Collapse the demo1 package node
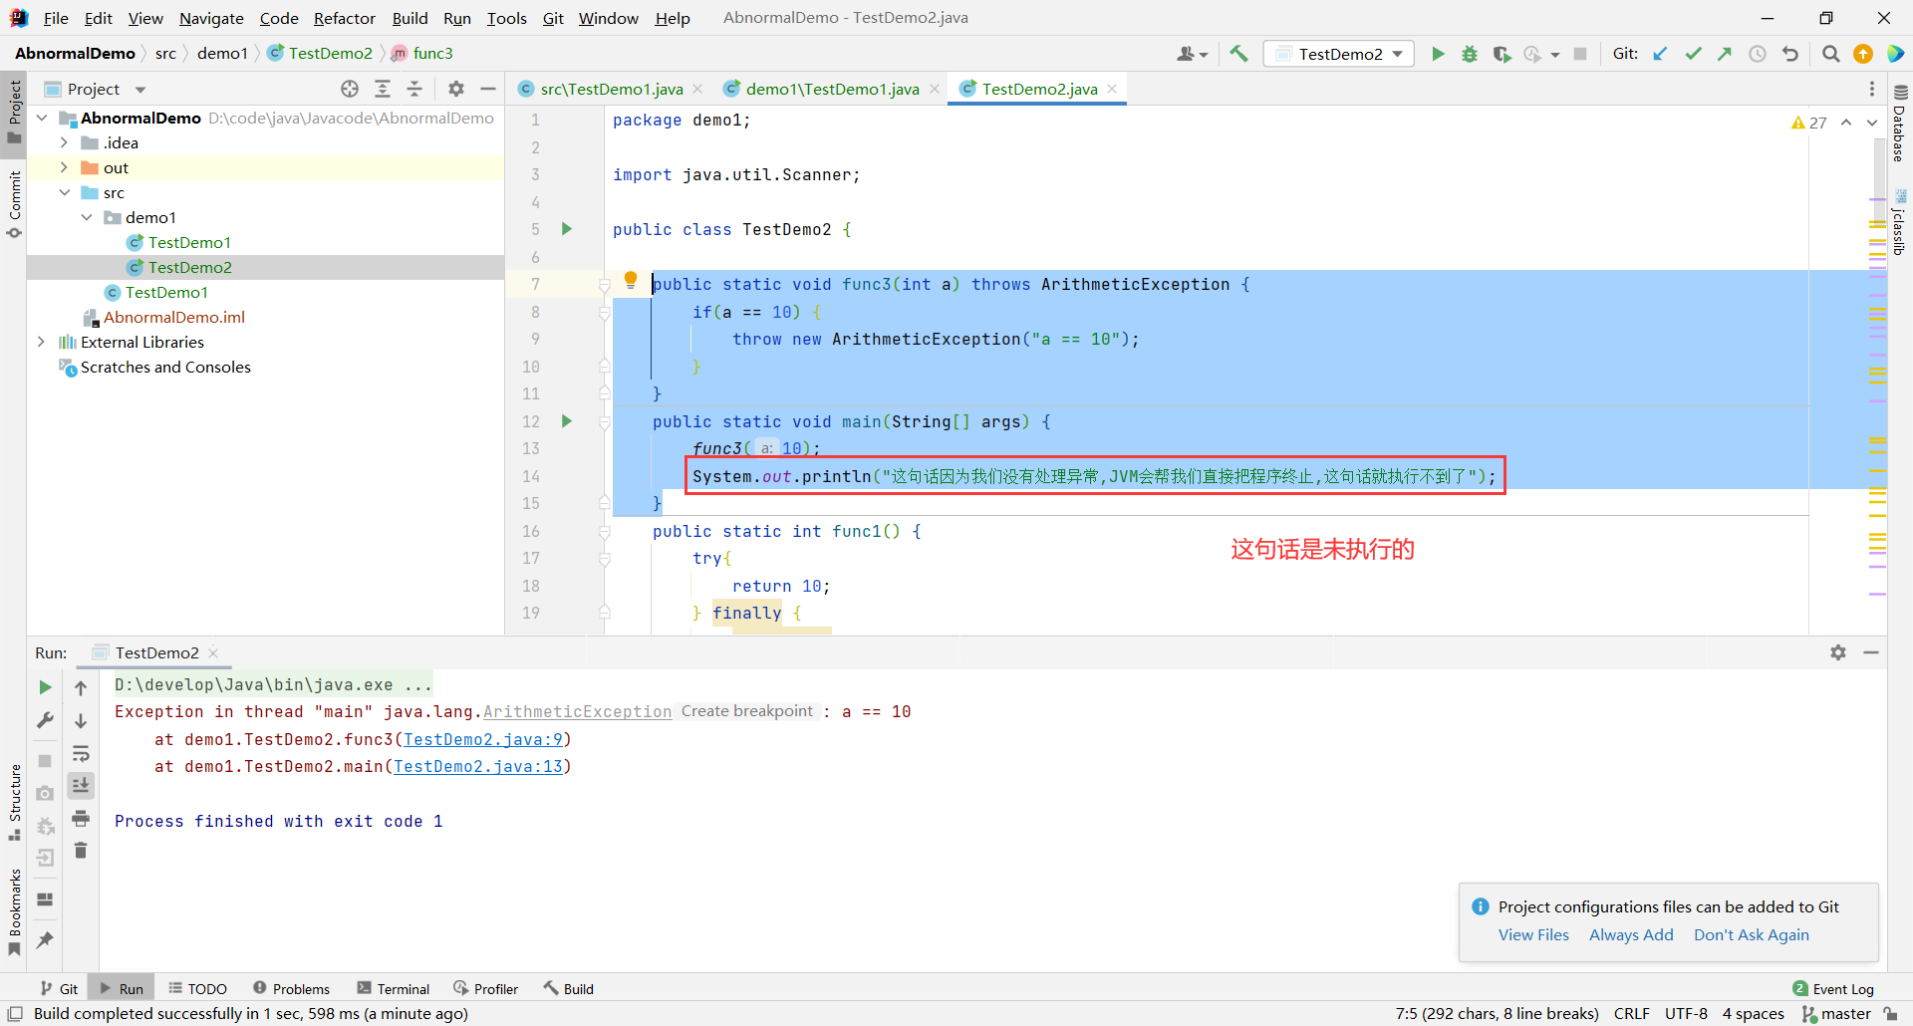 point(87,217)
